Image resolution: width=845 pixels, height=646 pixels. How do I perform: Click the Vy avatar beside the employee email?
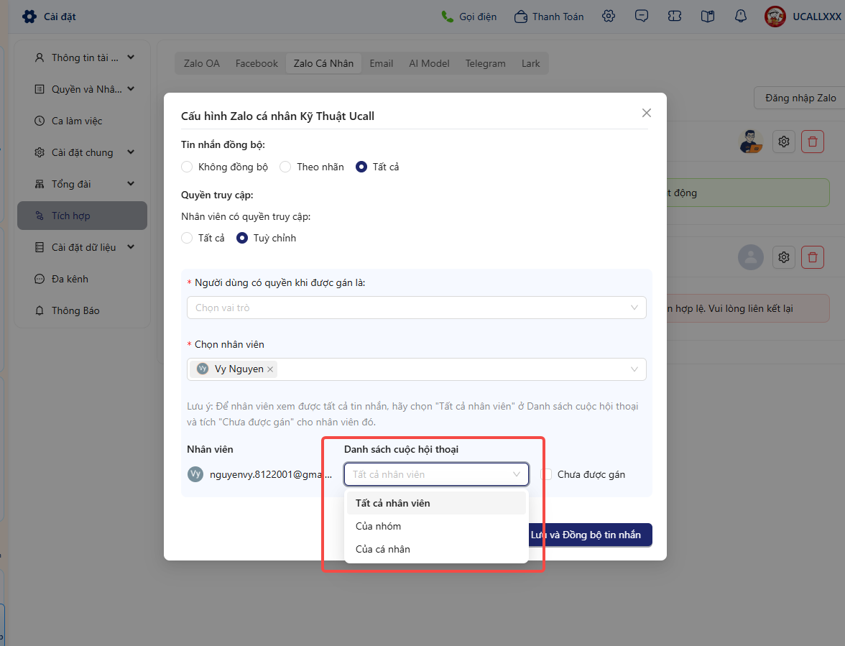[x=195, y=475]
